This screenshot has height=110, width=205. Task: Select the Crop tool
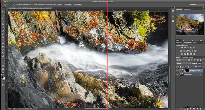[x=3, y=24]
